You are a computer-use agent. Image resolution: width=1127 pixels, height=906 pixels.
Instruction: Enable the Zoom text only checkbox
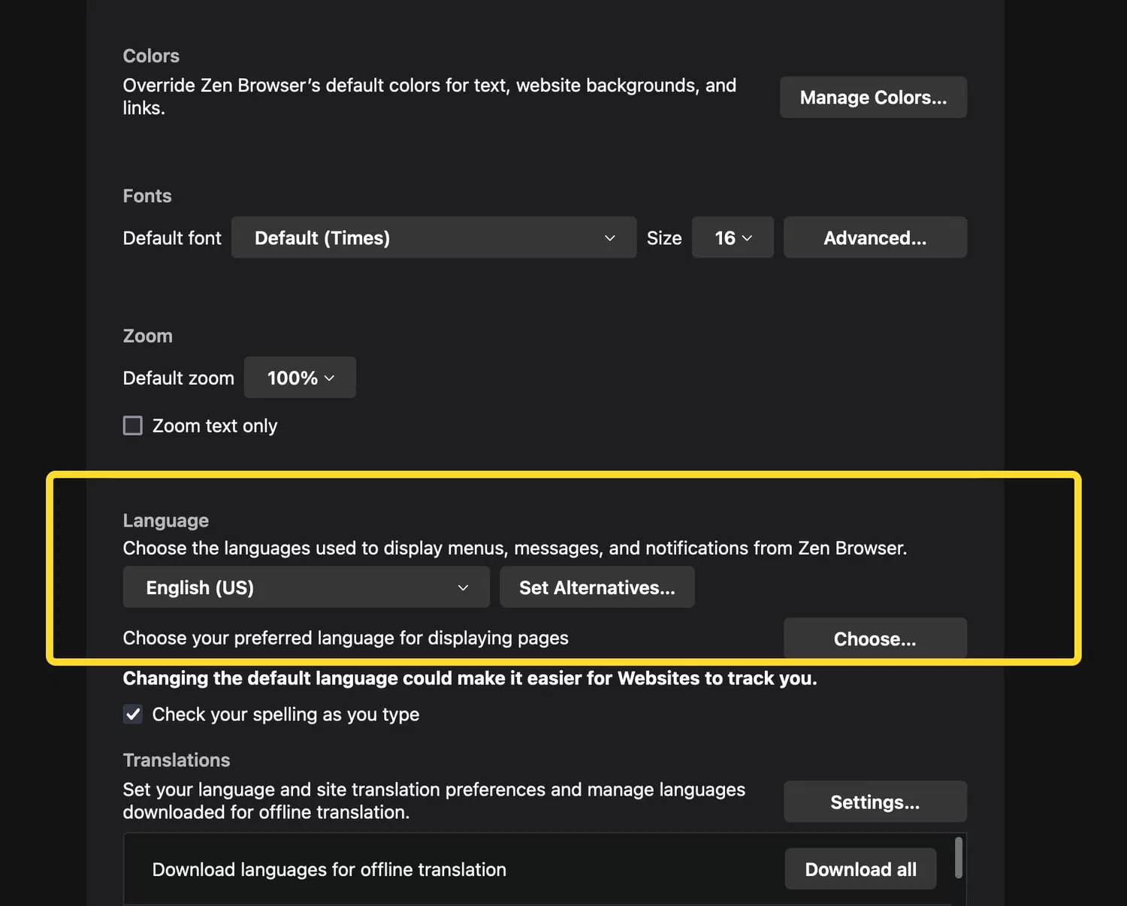[x=133, y=426]
